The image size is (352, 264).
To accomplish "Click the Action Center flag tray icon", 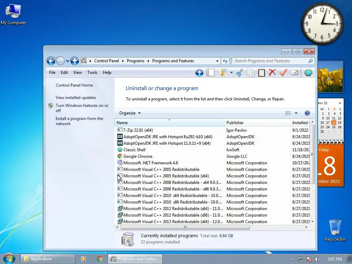I will pyautogui.click(x=309, y=259).
